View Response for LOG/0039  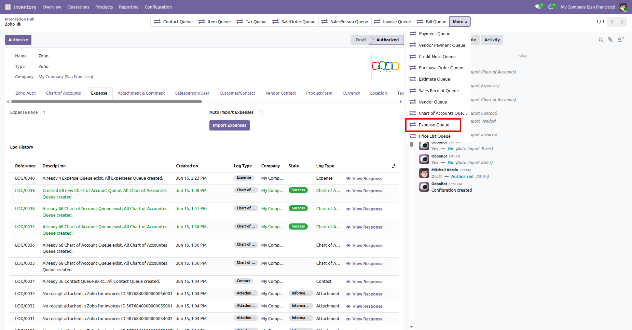tap(365, 191)
